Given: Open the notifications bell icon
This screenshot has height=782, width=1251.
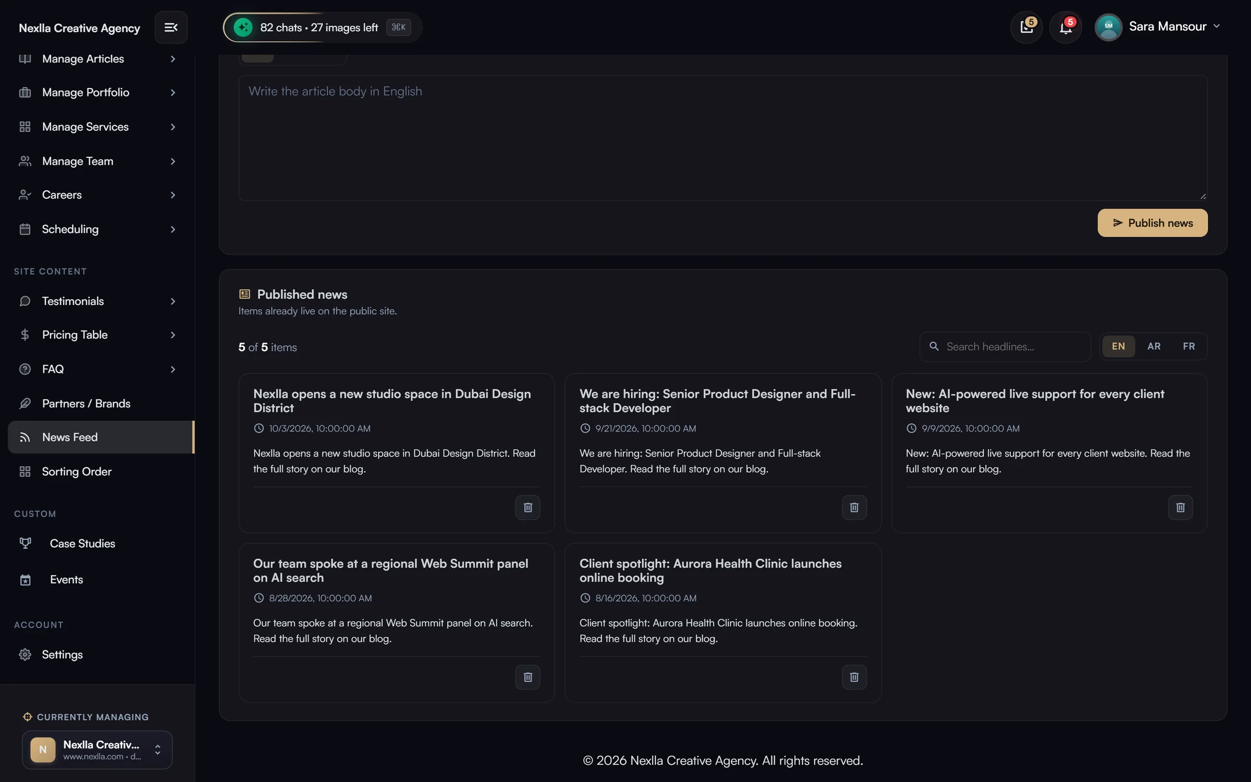Looking at the screenshot, I should coord(1065,27).
